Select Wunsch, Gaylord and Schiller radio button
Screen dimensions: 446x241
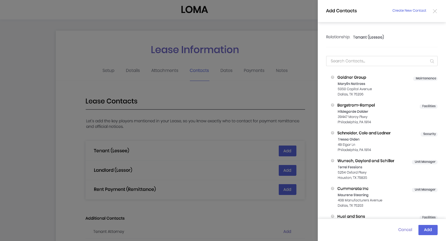point(333,161)
